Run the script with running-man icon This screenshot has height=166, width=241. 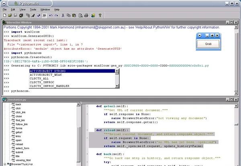(x=33, y=15)
